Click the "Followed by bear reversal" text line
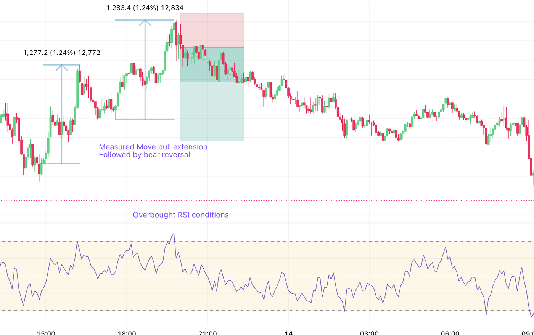 click(x=144, y=155)
